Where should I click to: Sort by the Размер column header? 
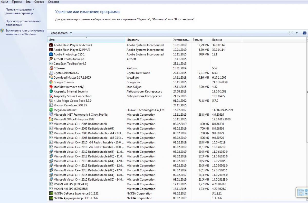click(x=198, y=40)
